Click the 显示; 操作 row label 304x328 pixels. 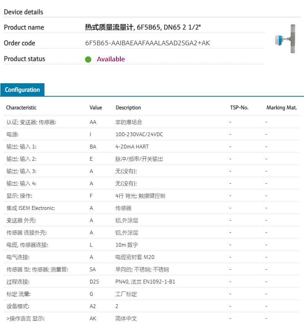pos(19,196)
